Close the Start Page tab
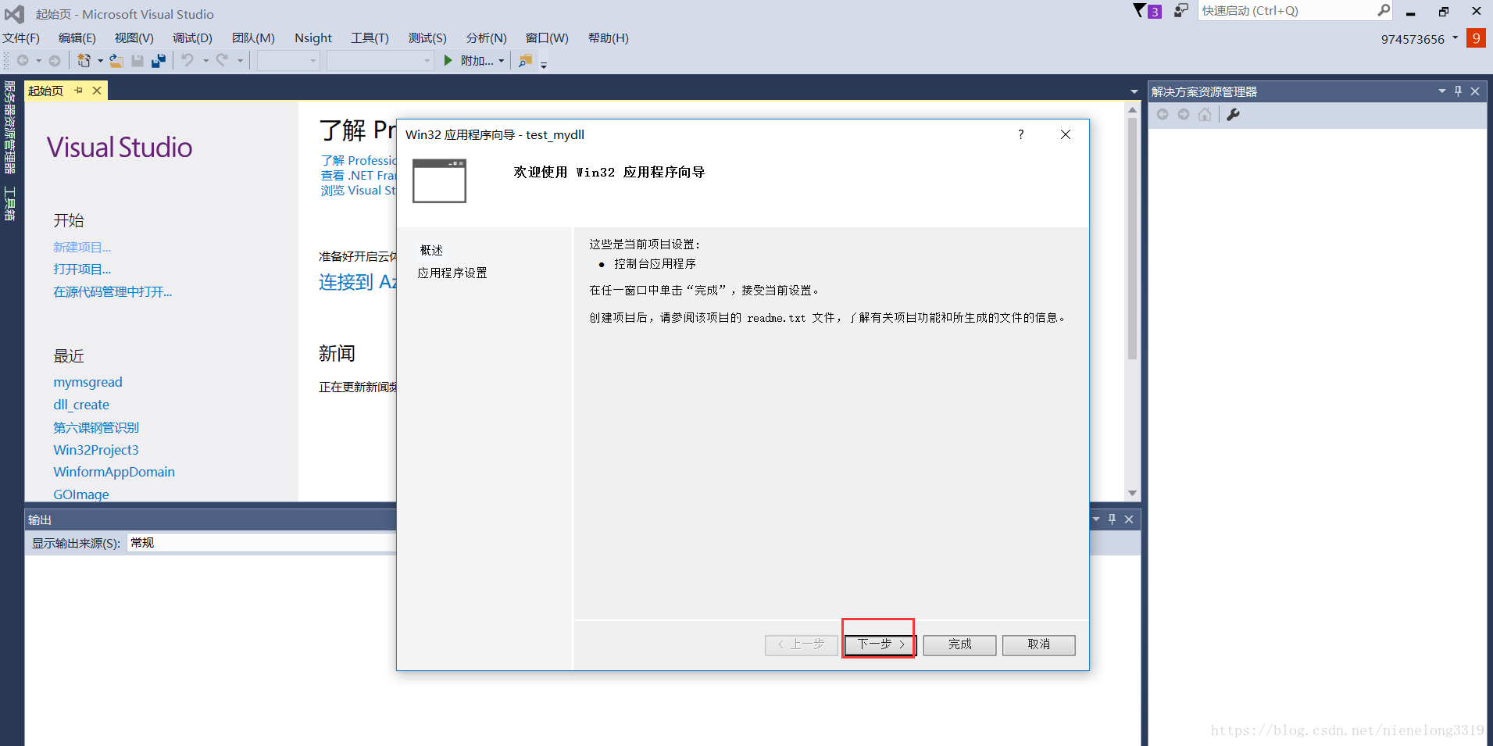Screen dimensions: 1493x746 97,91
